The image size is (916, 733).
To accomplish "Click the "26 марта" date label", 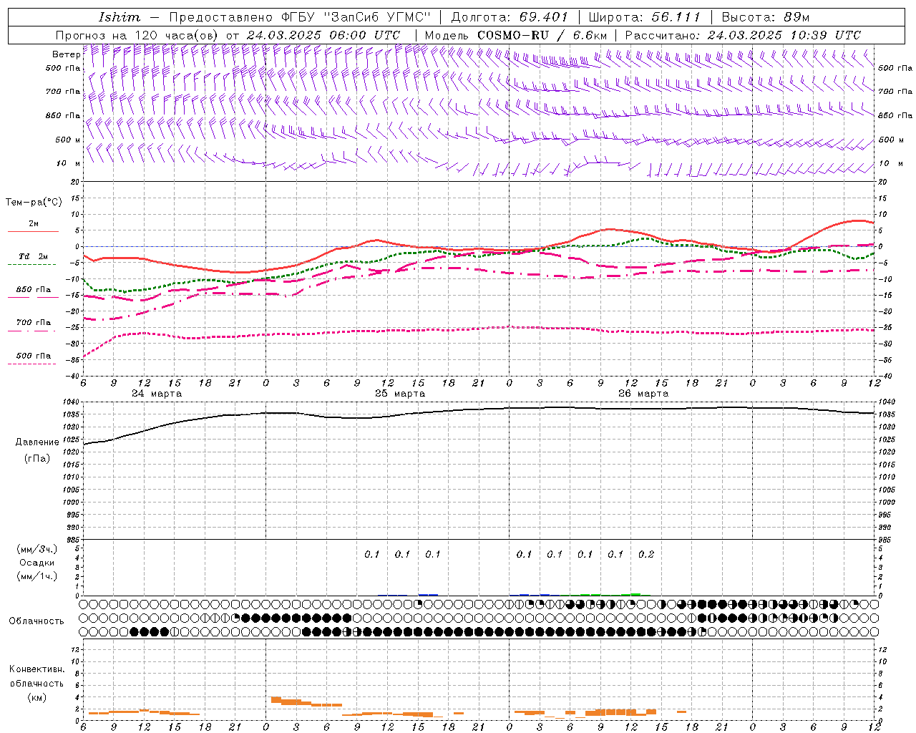I will point(643,394).
